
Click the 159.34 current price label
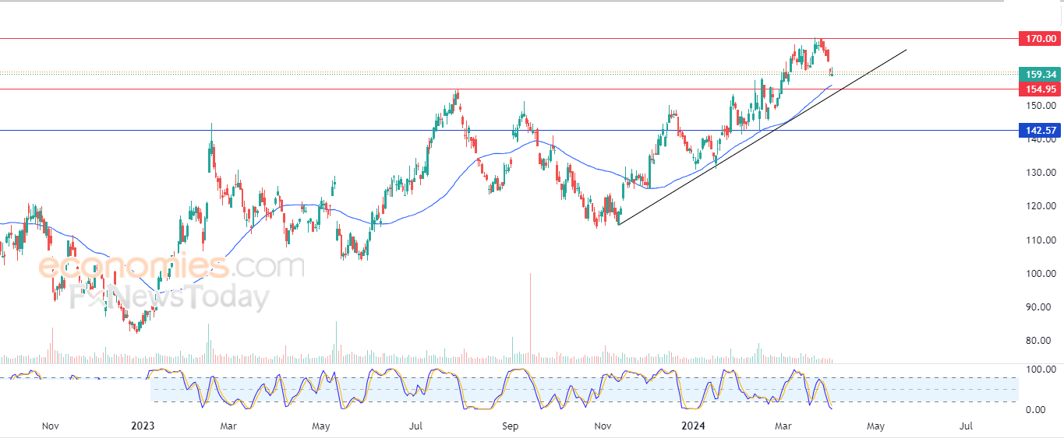(1040, 75)
